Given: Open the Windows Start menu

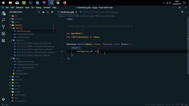Looking at the screenshot, I should click(x=3, y=3).
